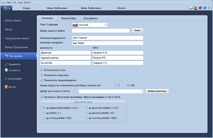Image resolution: width=213 pixels, height=138 pixels.
Task: Click the Выход exit door icon
Action: click(x=6, y=87)
